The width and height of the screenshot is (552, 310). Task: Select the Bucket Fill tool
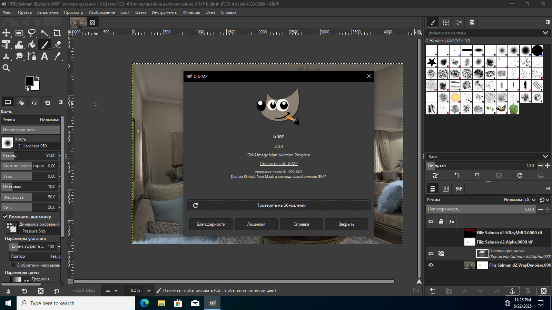(32, 44)
